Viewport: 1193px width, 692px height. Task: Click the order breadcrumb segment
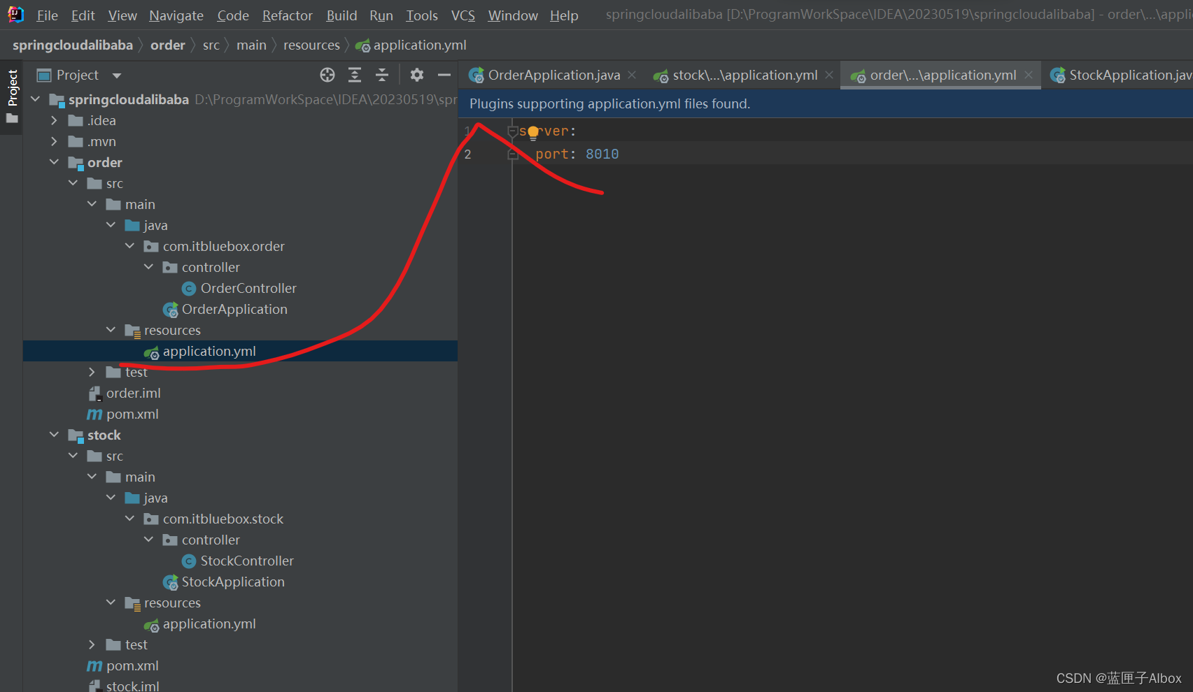pyautogui.click(x=168, y=45)
